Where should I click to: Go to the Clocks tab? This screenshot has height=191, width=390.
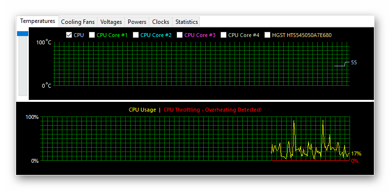pos(161,22)
